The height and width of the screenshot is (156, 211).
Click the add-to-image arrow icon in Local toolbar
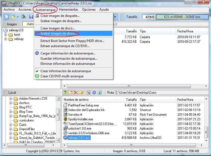pyautogui.click(x=89, y=93)
